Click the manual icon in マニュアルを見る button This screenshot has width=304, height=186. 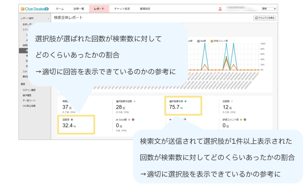tap(256, 18)
